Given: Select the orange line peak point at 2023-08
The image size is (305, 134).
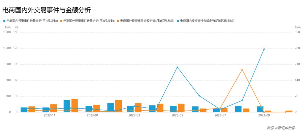Looking at the screenshot, I should (x=242, y=70).
